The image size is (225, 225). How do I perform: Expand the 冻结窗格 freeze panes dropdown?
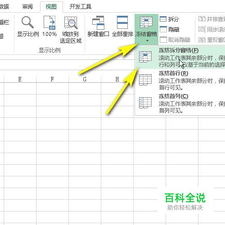146,29
